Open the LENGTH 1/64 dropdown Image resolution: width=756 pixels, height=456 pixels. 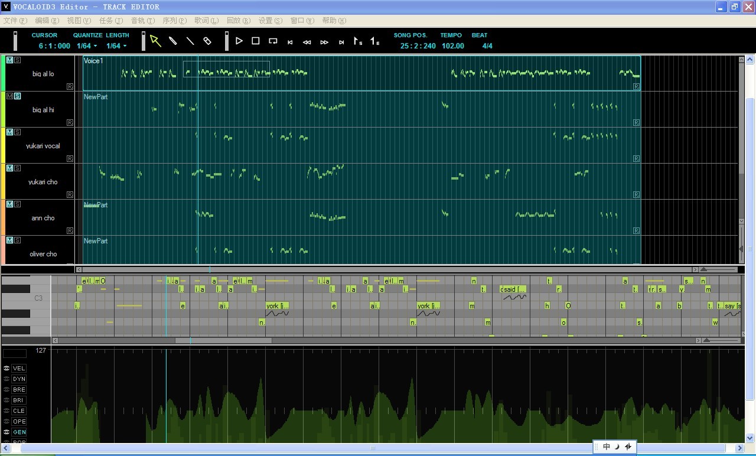coord(116,45)
